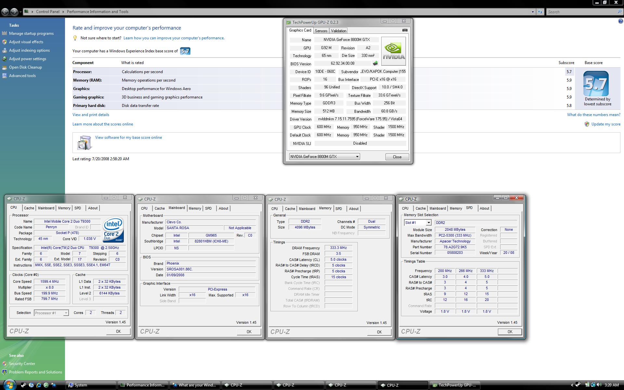Click the network tray icon

tap(593, 385)
